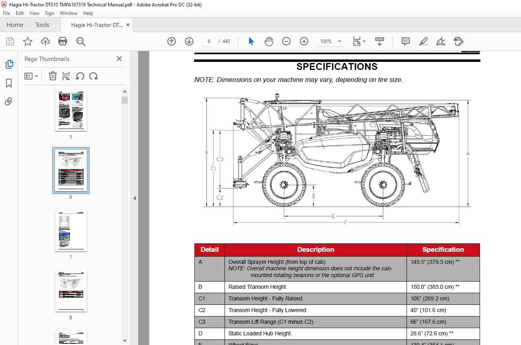
Task: Click the Description column header
Action: pyautogui.click(x=316, y=250)
